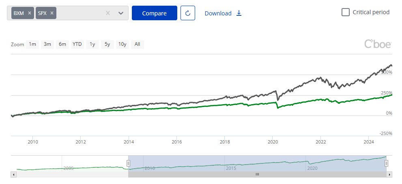Show All time range
The image size is (402, 184).
137,44
